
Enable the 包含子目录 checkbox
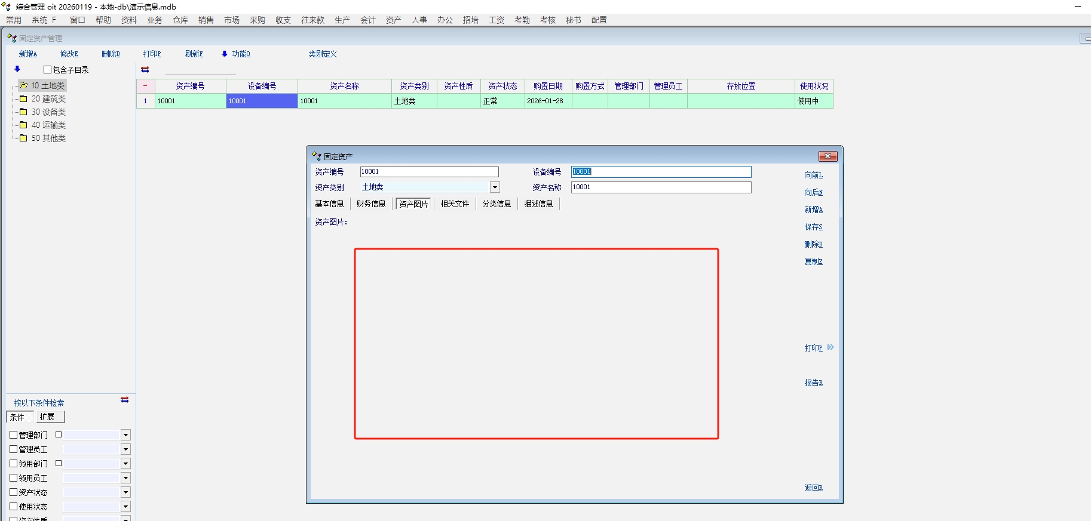(x=48, y=70)
